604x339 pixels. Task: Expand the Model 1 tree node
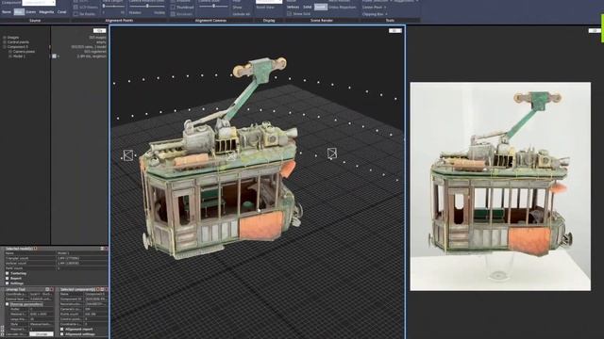(10, 56)
